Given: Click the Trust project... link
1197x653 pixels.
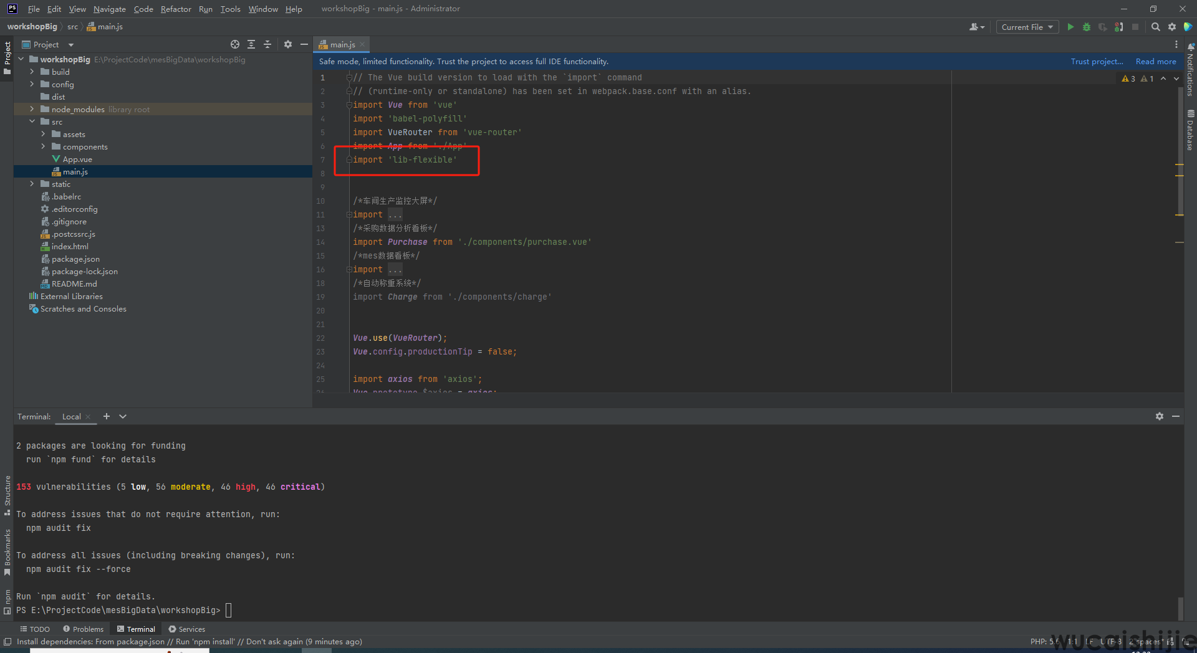Looking at the screenshot, I should (1097, 61).
